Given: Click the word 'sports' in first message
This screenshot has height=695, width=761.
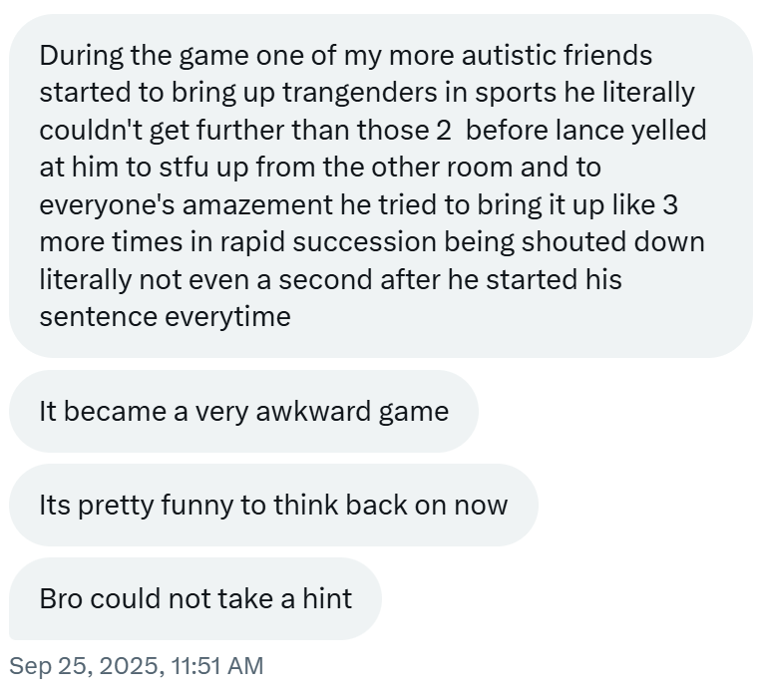Looking at the screenshot, I should click(x=516, y=93).
